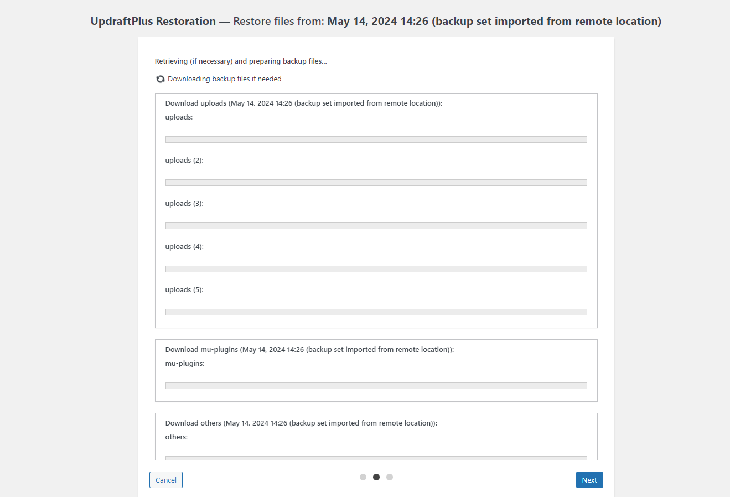The image size is (730, 497).
Task: Select the third step indicator dot
Action: point(390,477)
